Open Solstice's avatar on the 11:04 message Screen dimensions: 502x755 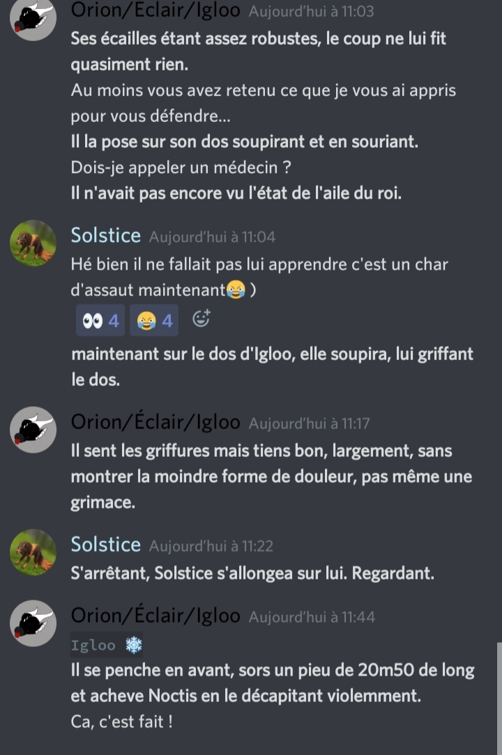(x=33, y=243)
